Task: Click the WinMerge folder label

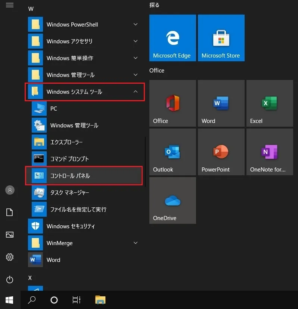Action: [x=59, y=243]
